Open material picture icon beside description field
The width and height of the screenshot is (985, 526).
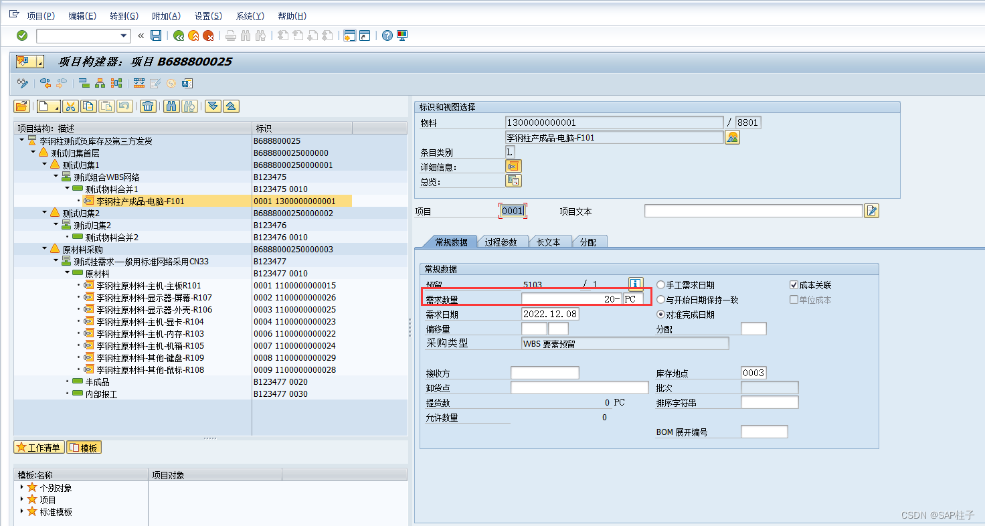733,137
